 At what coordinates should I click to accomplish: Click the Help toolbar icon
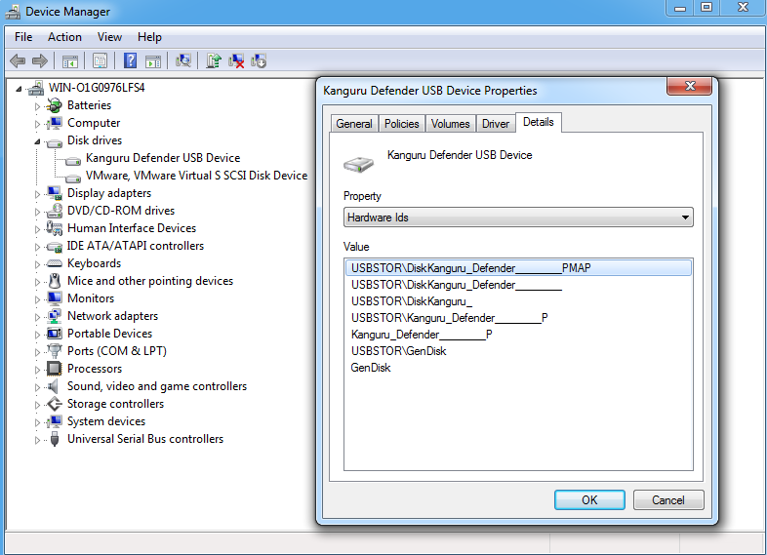[x=130, y=60]
